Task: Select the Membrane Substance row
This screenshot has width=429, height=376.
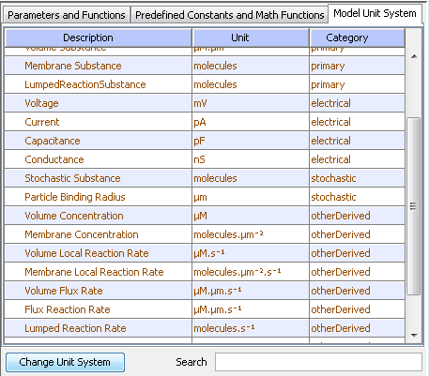Action: pos(205,66)
